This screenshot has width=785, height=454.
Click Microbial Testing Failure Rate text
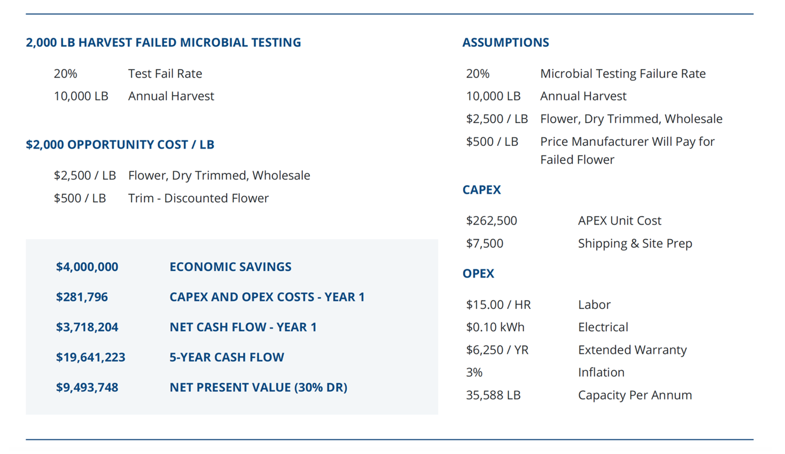[x=623, y=74]
